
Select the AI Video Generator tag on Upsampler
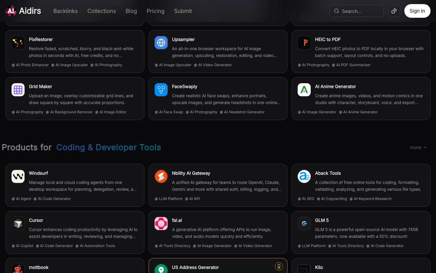click(x=213, y=65)
